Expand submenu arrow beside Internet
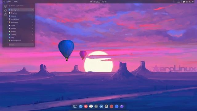Screen dimensions: 197x111 tap(33, 16)
